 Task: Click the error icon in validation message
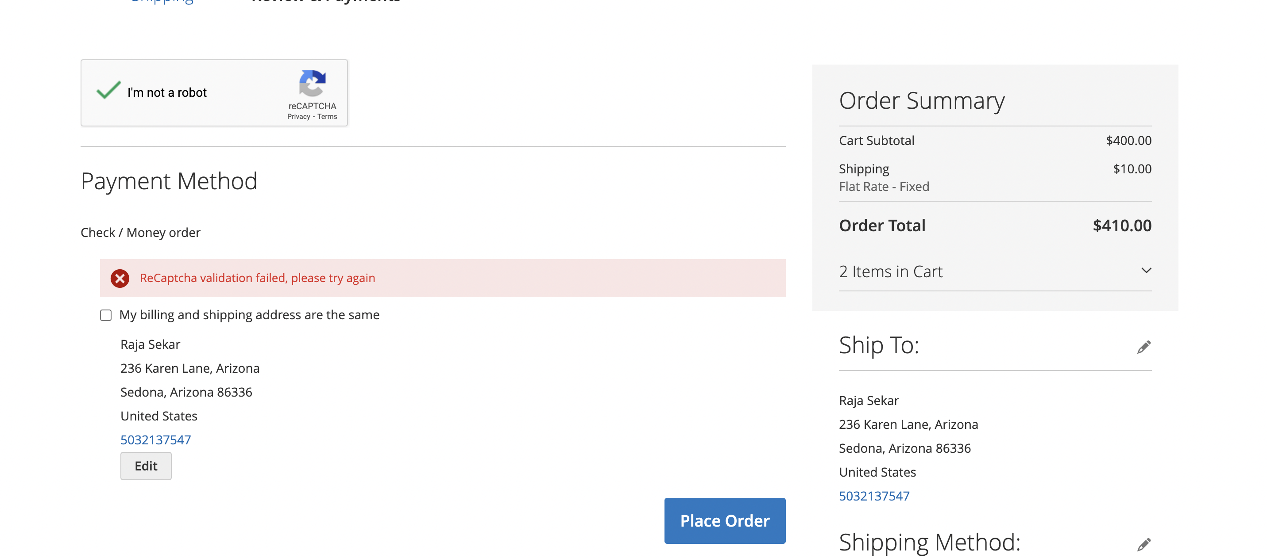[x=120, y=278]
